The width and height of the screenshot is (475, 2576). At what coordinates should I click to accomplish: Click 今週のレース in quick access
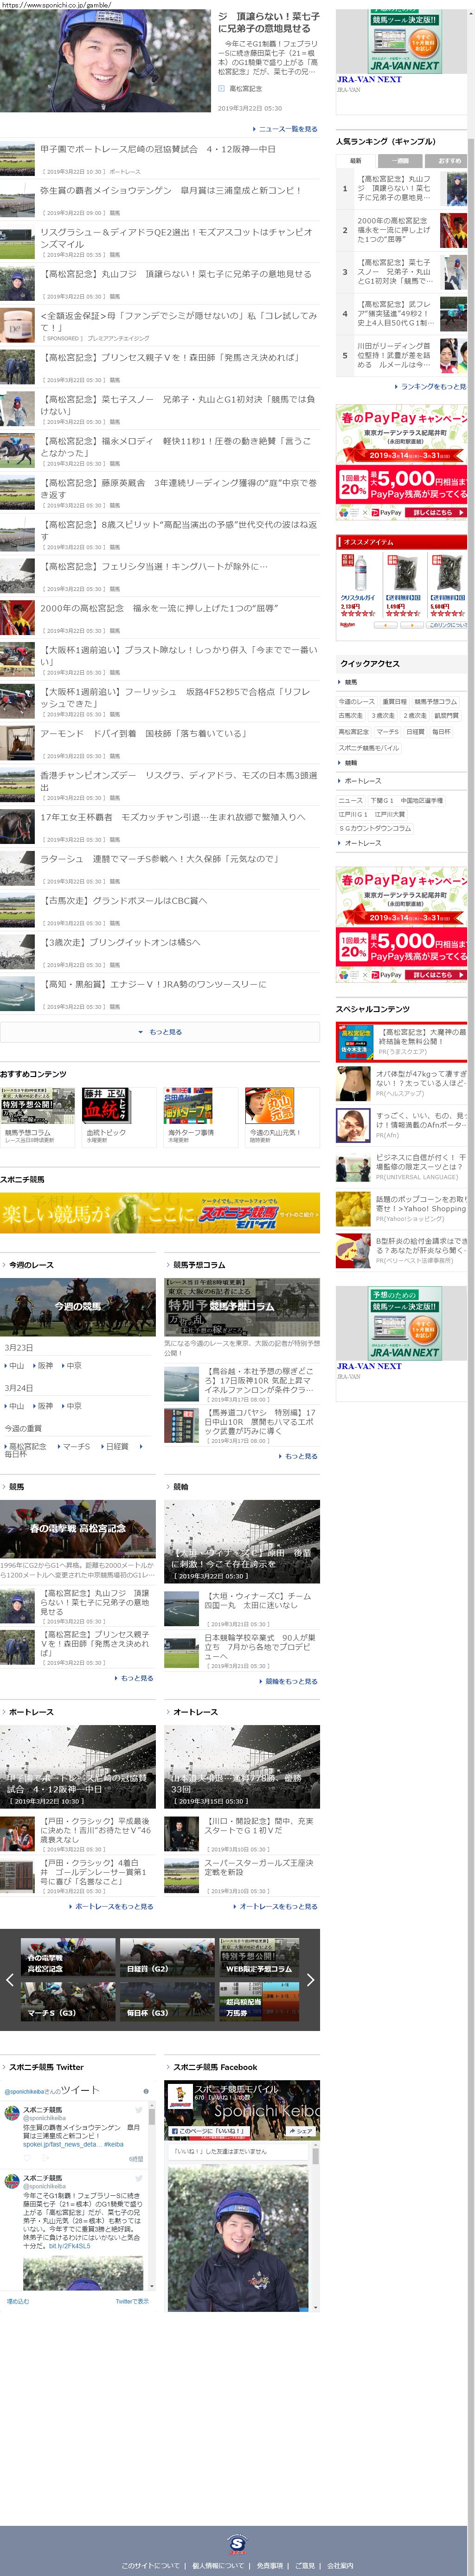(357, 702)
